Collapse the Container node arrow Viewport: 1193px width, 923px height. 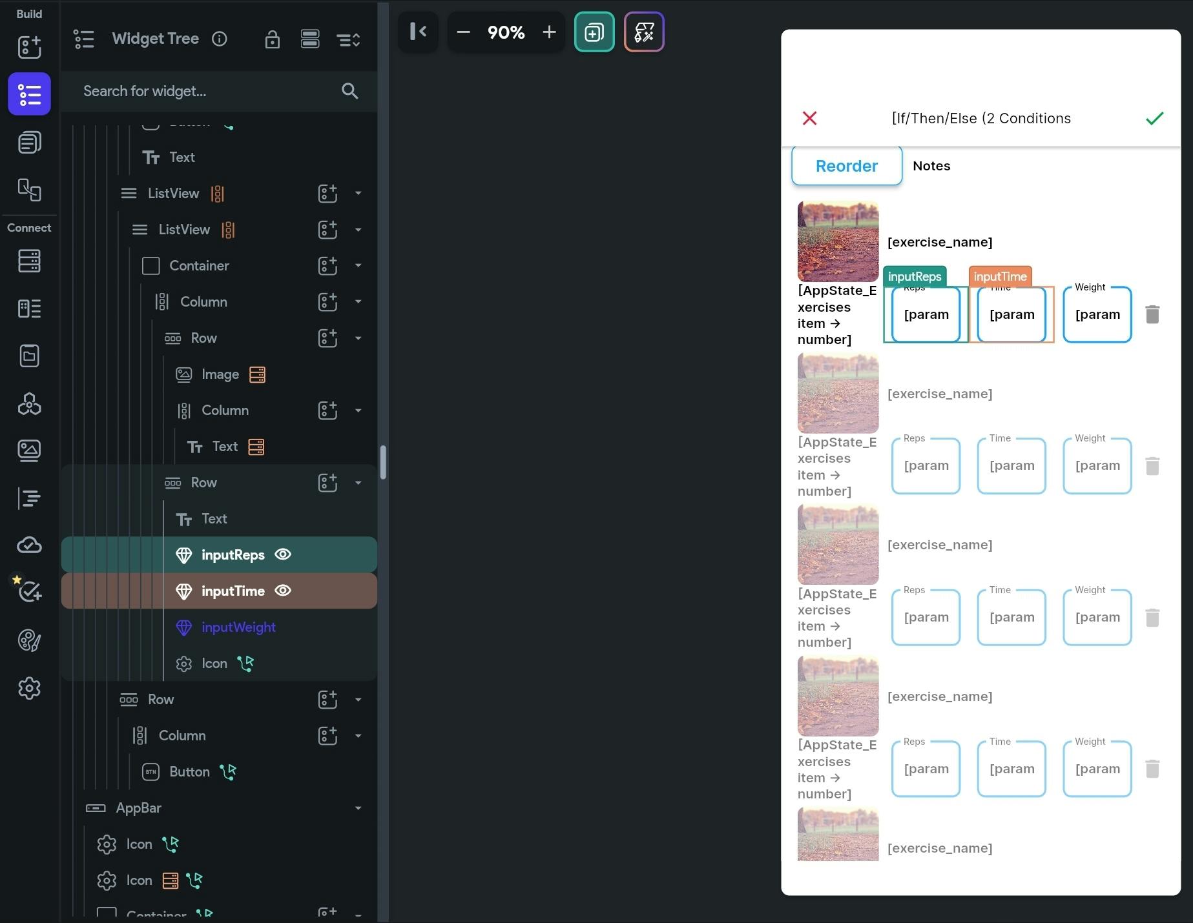(x=358, y=265)
